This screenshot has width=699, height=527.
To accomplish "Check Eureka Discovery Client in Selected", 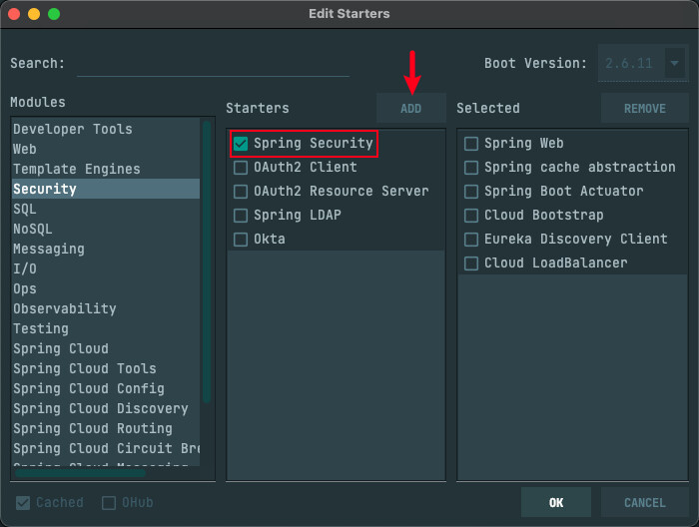I will point(471,240).
